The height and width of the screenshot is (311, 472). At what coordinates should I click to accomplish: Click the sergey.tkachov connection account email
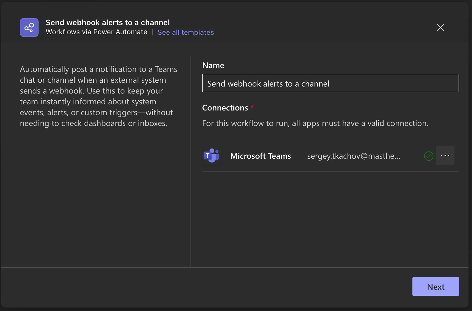(353, 156)
